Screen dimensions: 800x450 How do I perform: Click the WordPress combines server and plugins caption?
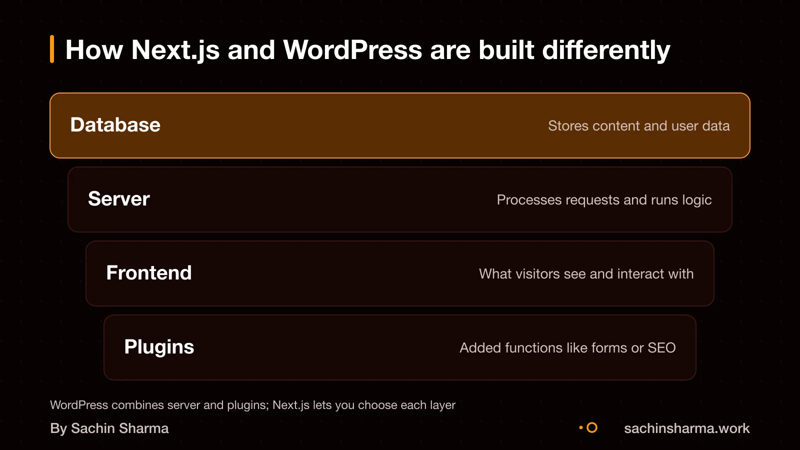252,405
